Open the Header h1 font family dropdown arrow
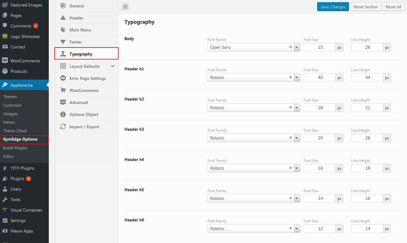Image resolution: width=407 pixels, height=243 pixels. pyautogui.click(x=297, y=77)
